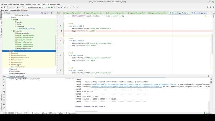Open the Event Log
The width and height of the screenshot is (215, 121).
tap(208, 113)
